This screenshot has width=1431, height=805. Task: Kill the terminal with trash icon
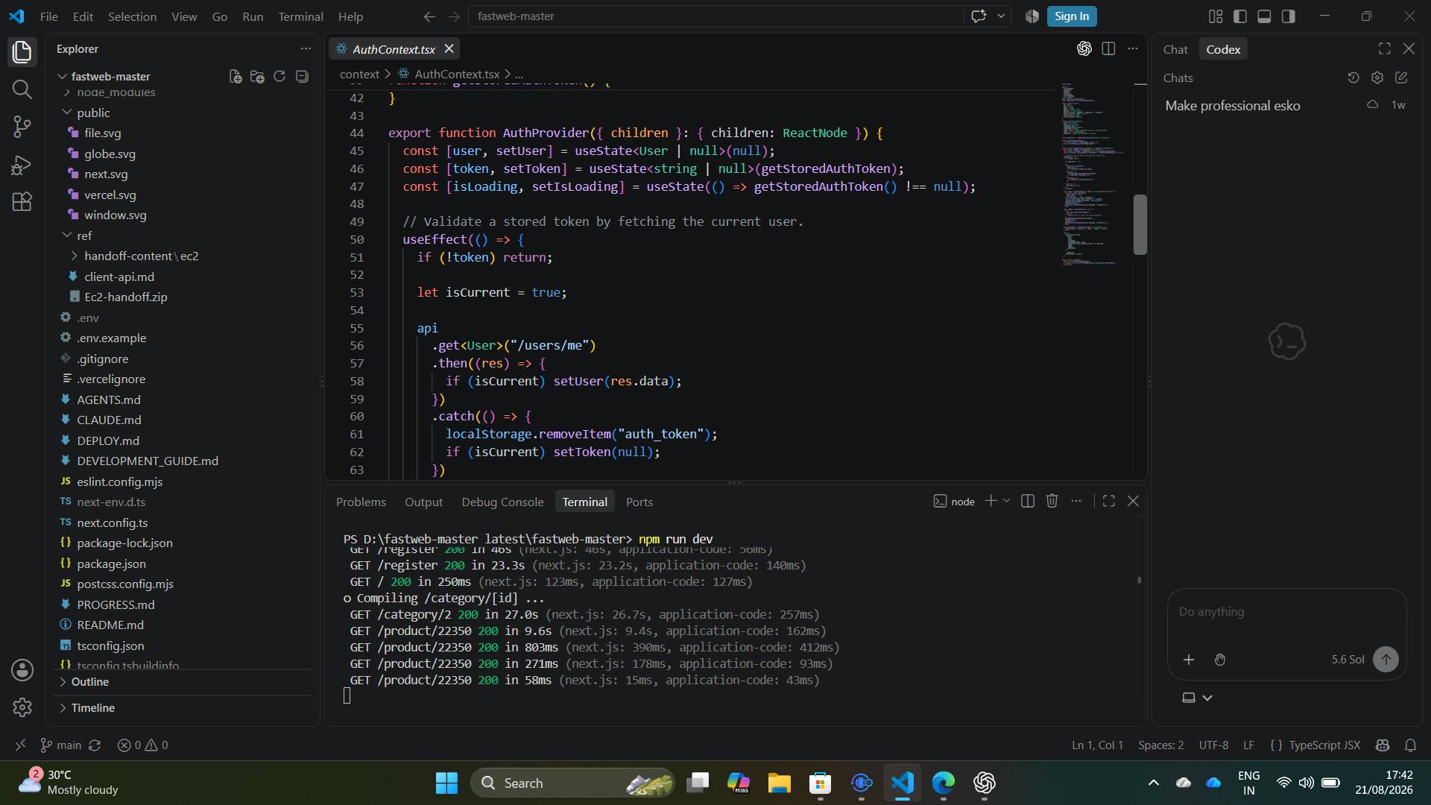(1052, 501)
